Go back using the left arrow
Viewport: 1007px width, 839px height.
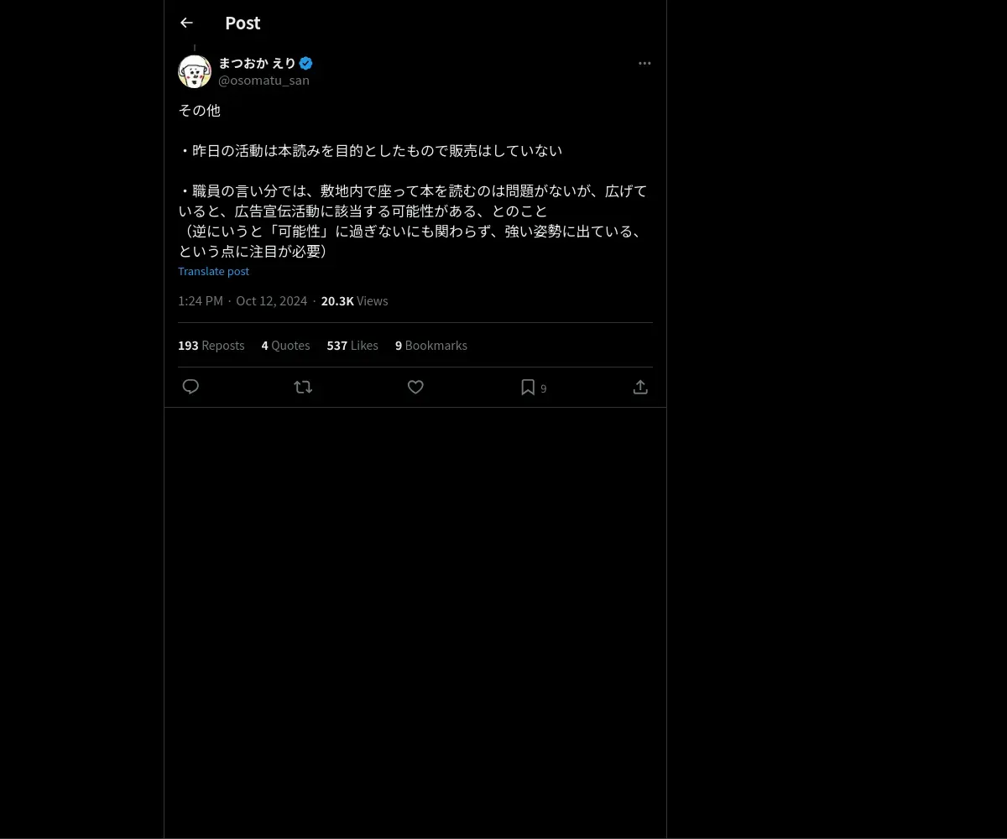[x=186, y=23]
